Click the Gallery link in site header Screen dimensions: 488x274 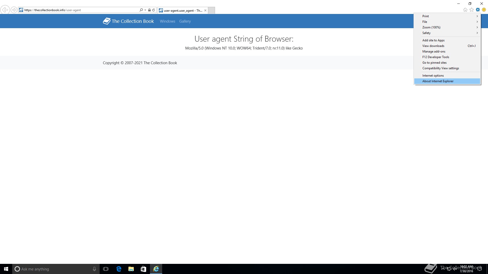[x=185, y=21]
